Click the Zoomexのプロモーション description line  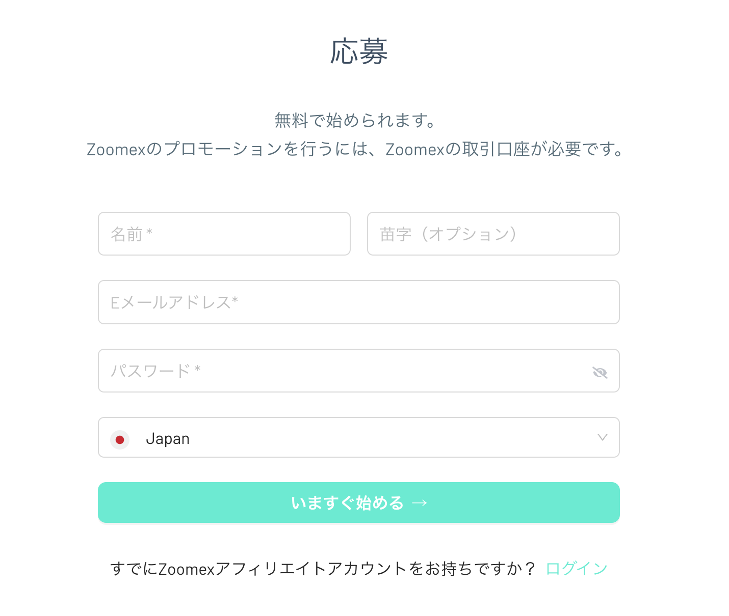click(x=356, y=149)
